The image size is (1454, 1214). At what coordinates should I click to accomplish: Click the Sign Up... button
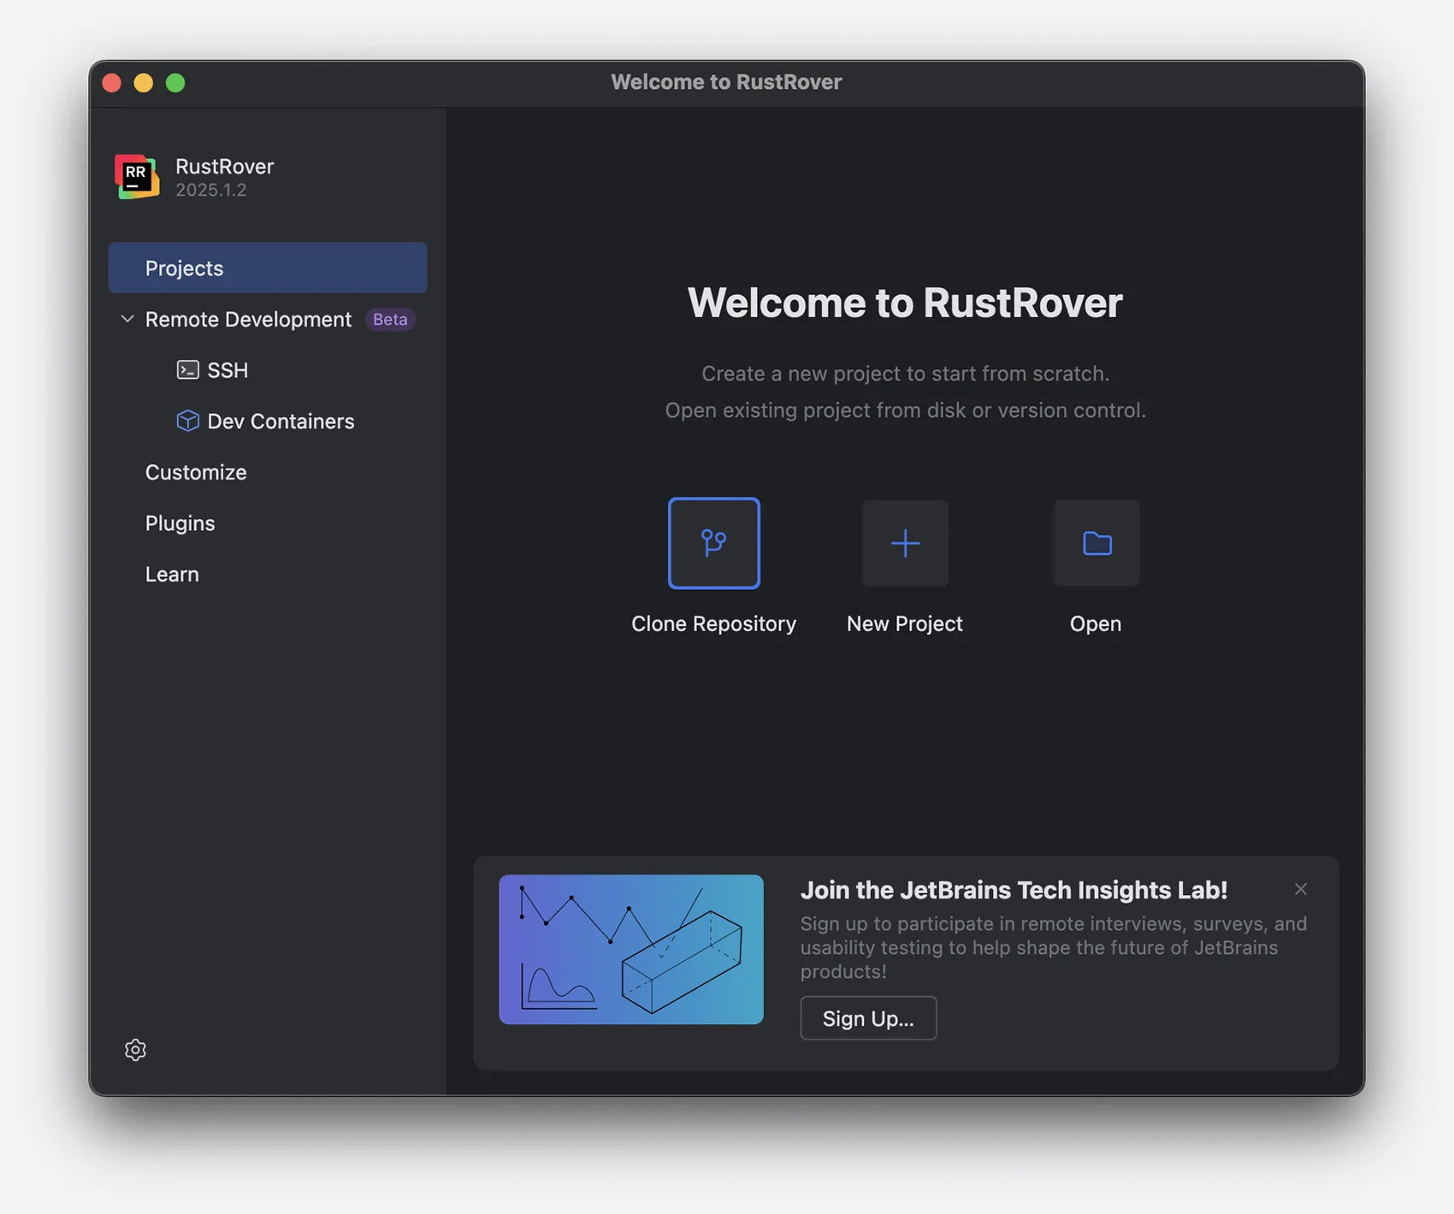pyautogui.click(x=868, y=1018)
